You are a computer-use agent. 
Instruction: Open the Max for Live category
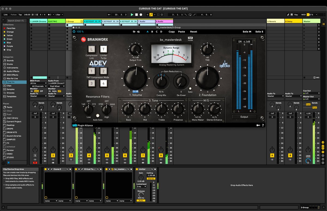tap(13, 78)
